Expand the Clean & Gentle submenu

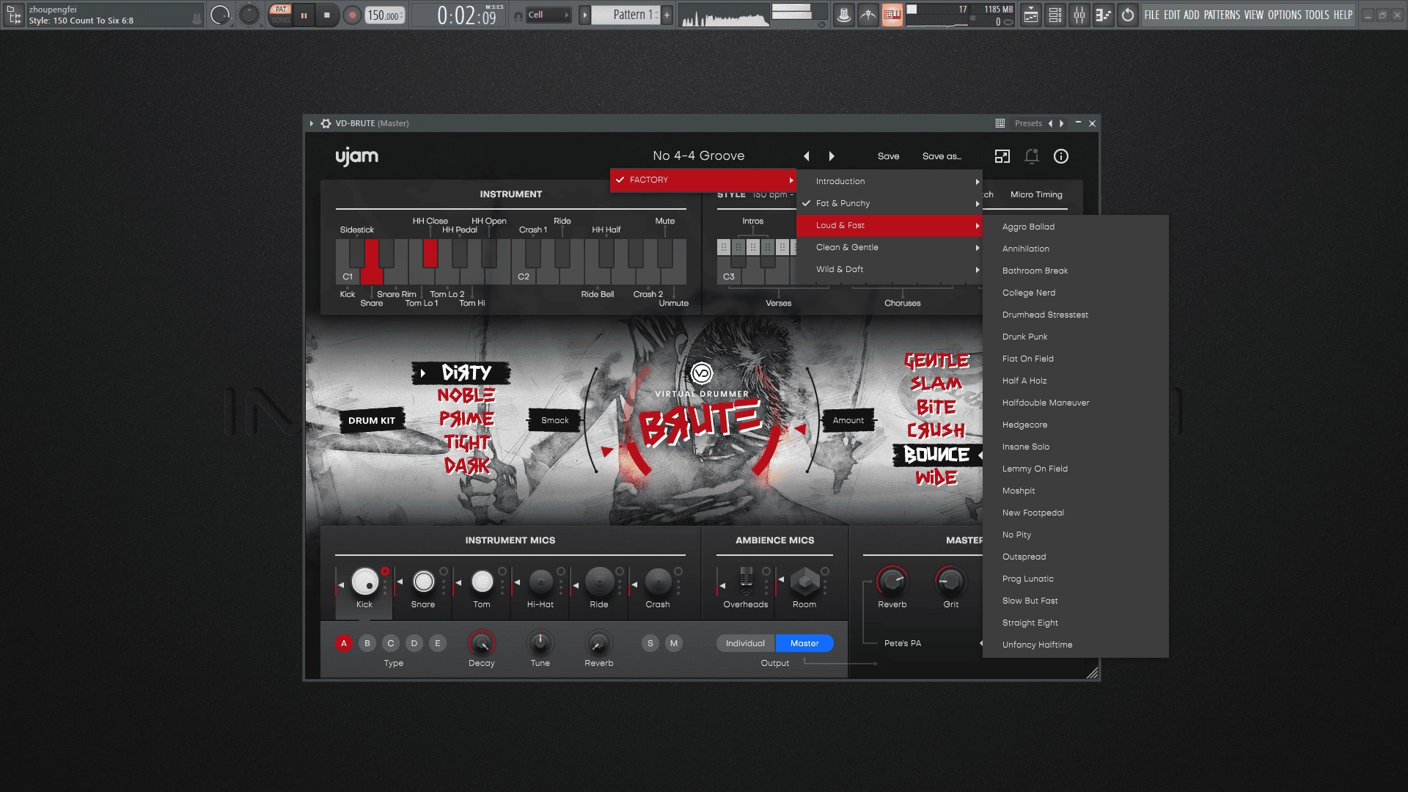pyautogui.click(x=890, y=247)
